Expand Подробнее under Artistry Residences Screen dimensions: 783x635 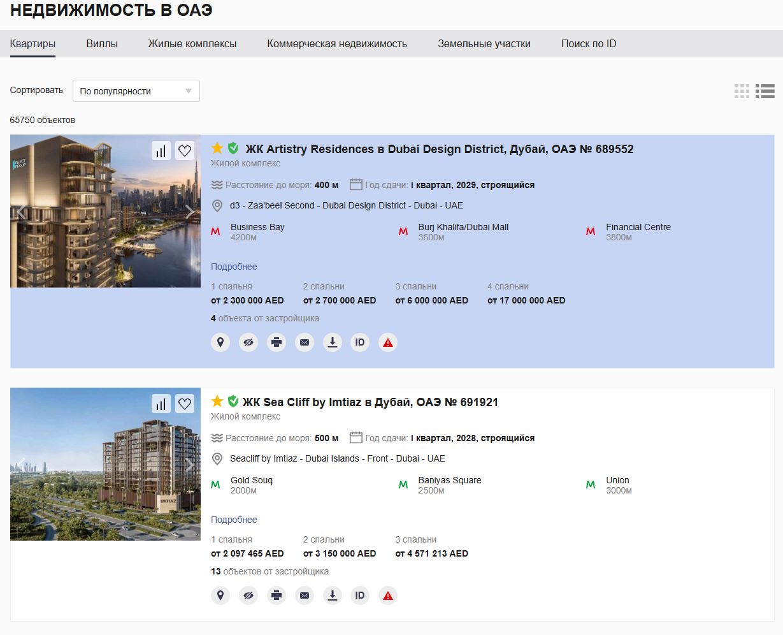[234, 266]
